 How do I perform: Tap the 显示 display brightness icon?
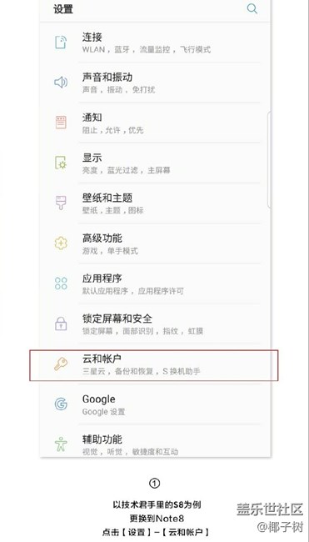click(61, 163)
